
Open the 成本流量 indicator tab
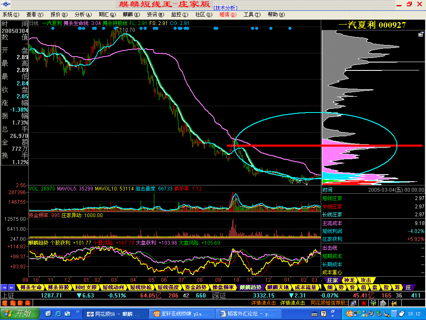pos(306,287)
